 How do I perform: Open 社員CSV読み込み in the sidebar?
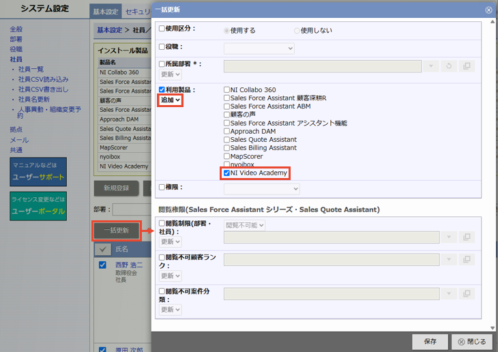pos(43,79)
